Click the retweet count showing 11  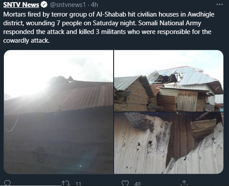[x=78, y=184]
